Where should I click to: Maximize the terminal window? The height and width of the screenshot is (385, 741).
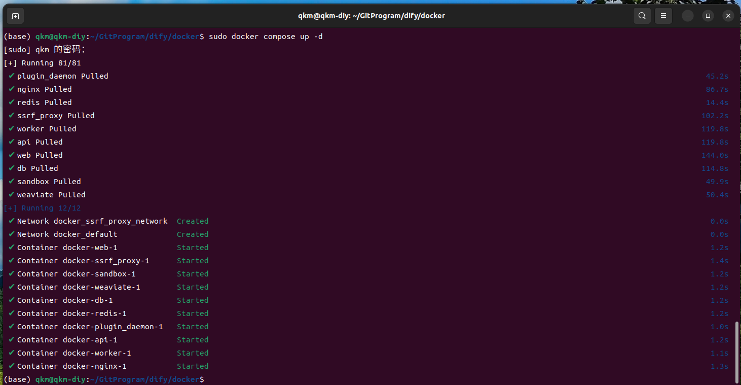coord(708,16)
